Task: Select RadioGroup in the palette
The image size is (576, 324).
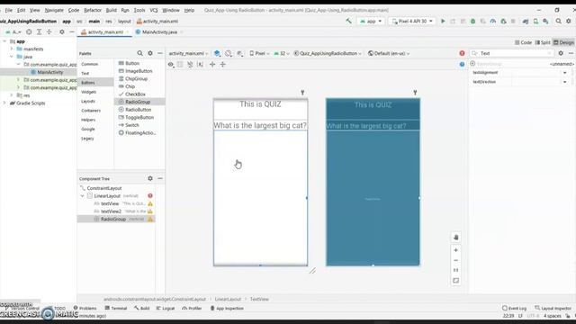Action: [x=138, y=102]
